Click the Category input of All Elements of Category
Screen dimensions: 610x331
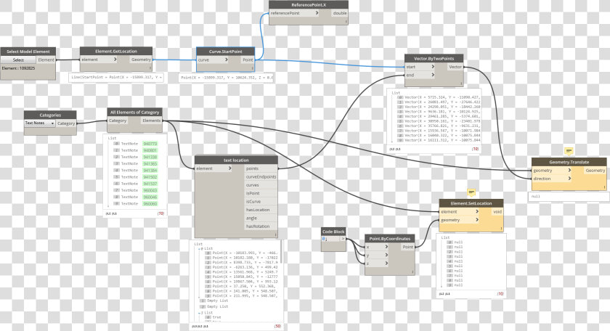(x=118, y=120)
